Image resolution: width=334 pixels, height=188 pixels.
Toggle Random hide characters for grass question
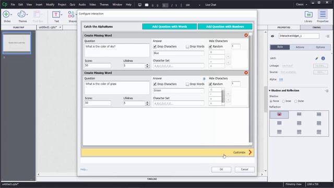[x=210, y=84]
